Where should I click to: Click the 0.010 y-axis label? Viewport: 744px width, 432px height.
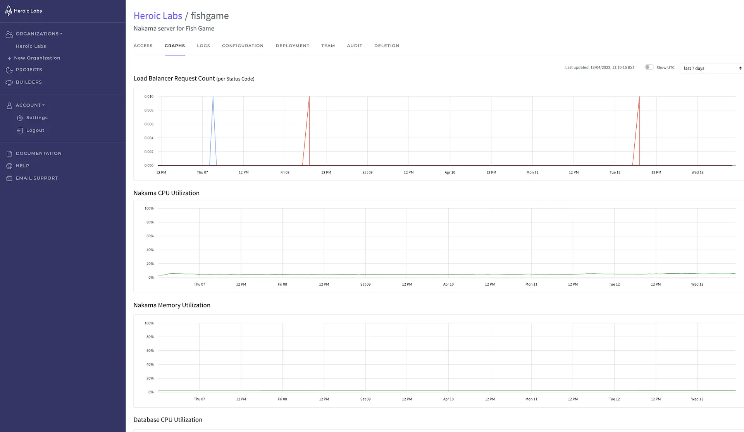pyautogui.click(x=149, y=96)
